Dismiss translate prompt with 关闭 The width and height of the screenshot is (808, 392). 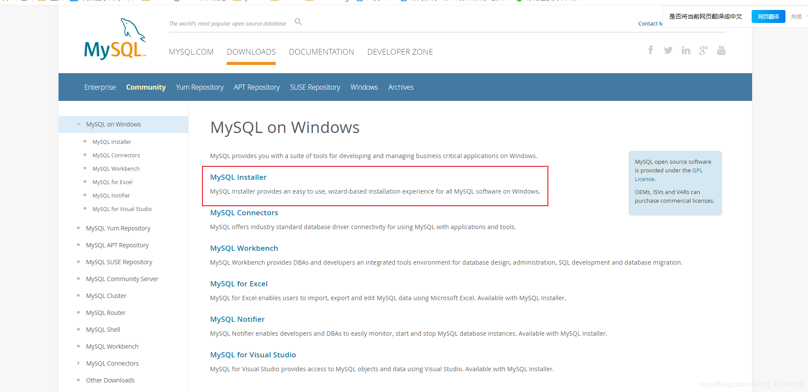(x=796, y=16)
